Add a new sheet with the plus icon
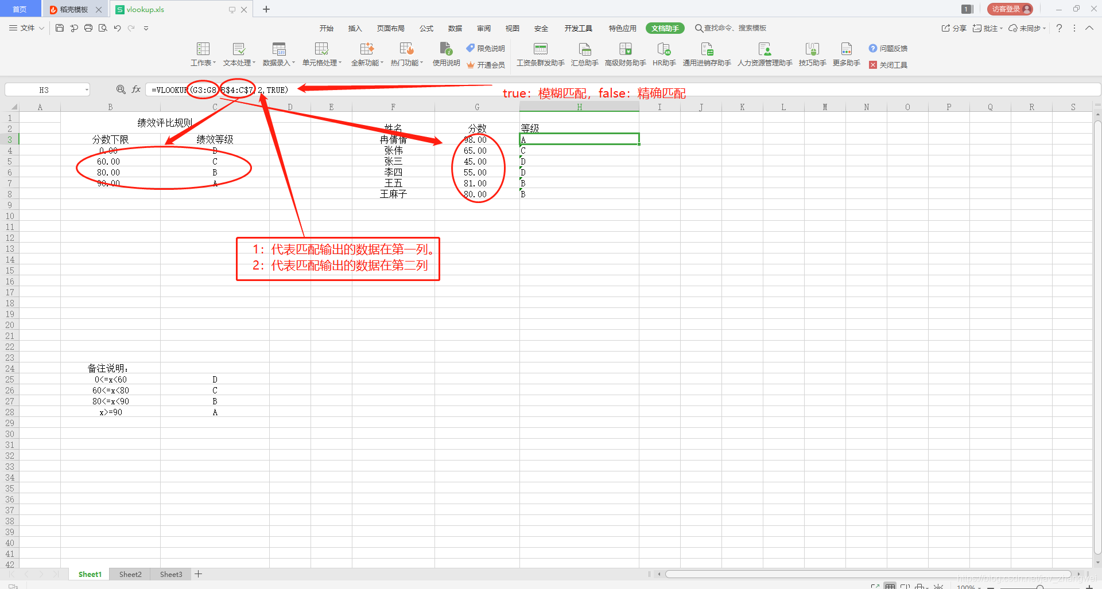1102x589 pixels. (198, 574)
